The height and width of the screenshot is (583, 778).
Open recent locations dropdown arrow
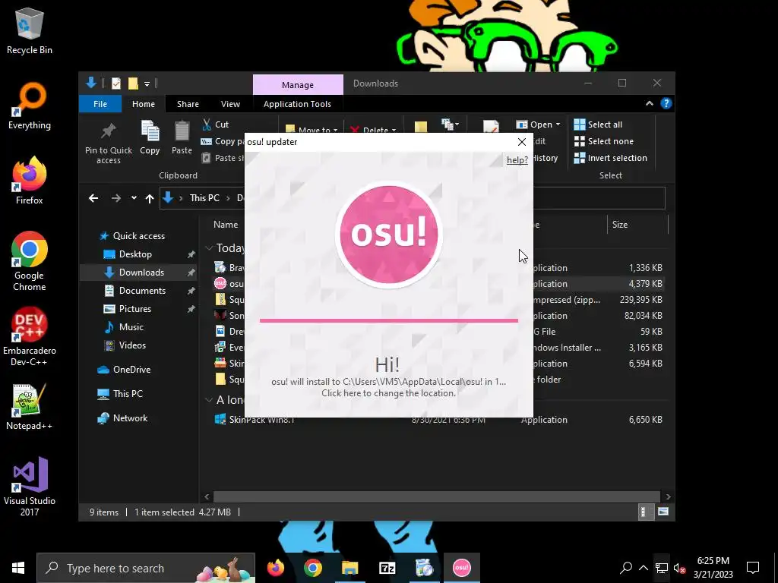tap(134, 198)
